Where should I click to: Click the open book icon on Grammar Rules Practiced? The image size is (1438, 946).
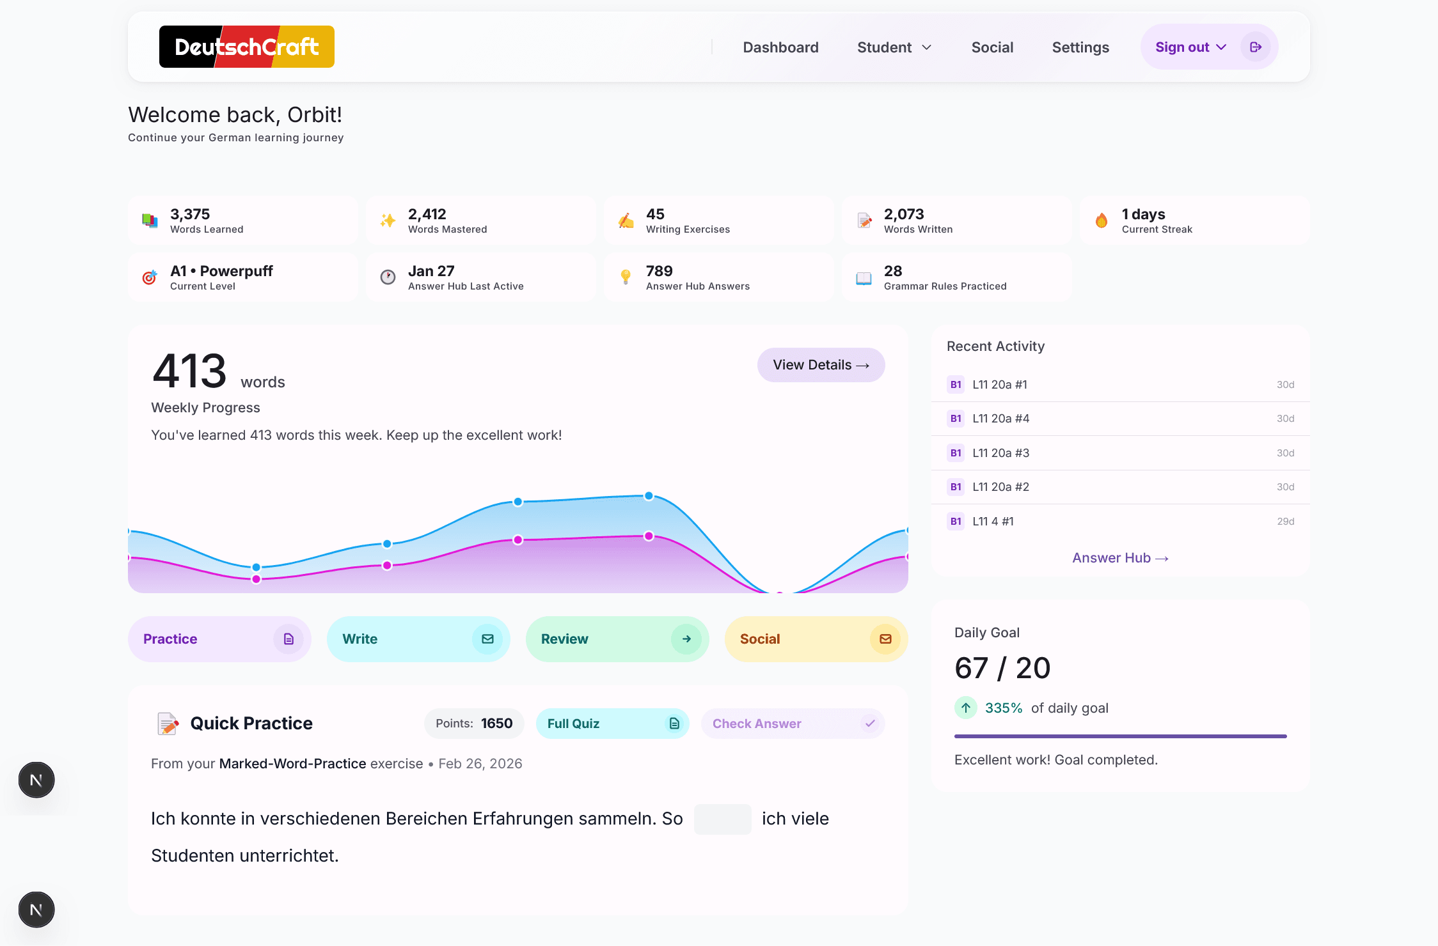864,277
